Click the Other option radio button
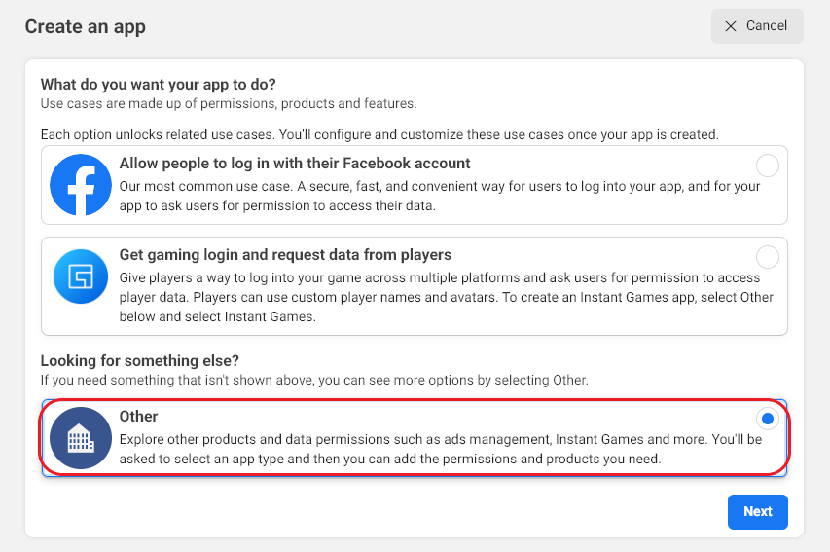830x552 pixels. (767, 419)
